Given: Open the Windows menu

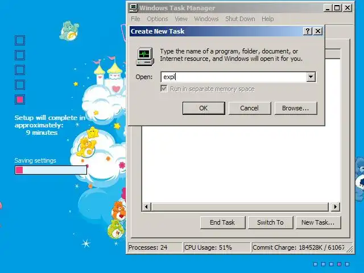Looking at the screenshot, I should [x=206, y=19].
